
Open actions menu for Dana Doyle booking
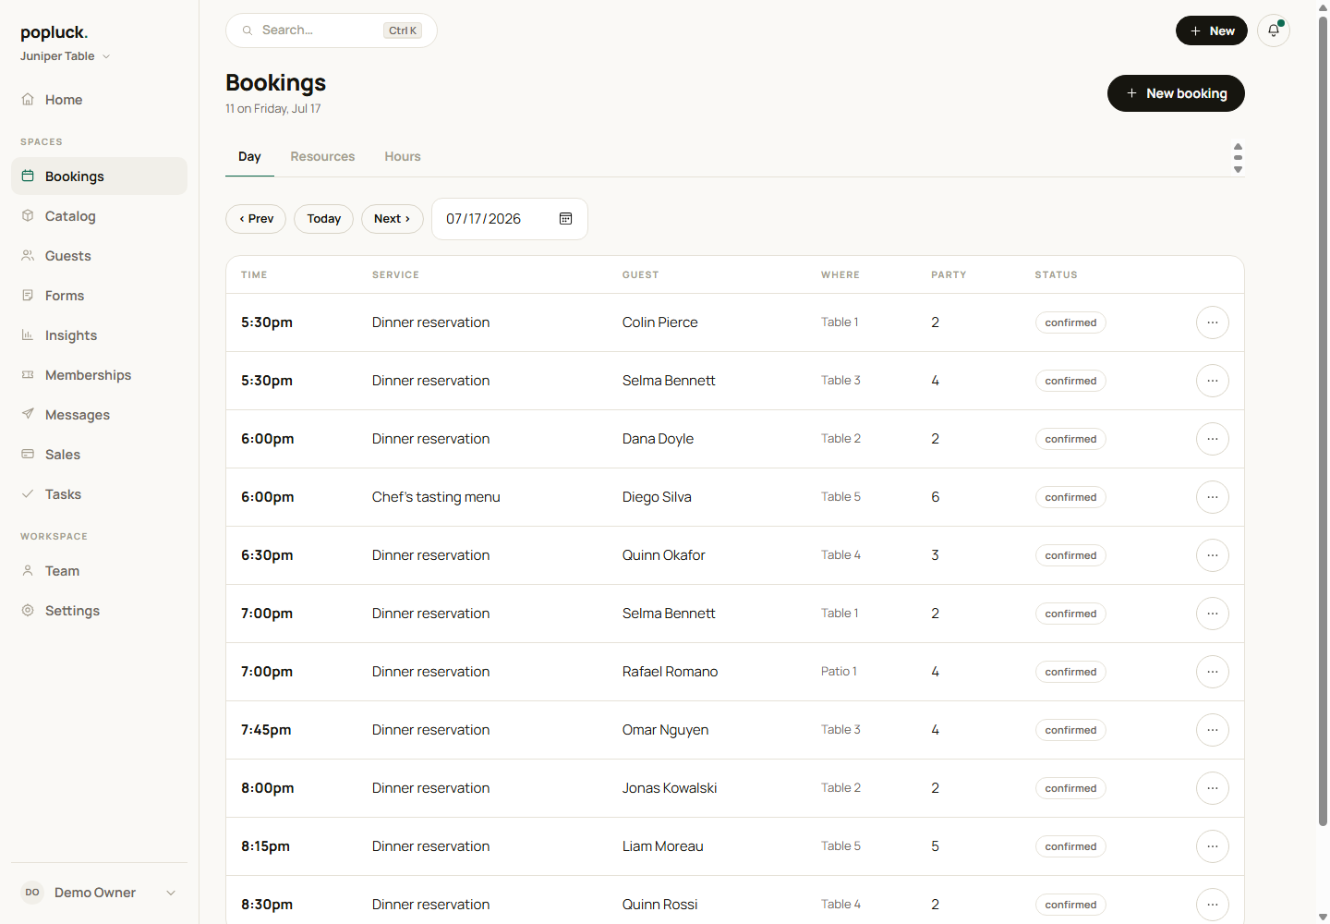click(x=1213, y=439)
